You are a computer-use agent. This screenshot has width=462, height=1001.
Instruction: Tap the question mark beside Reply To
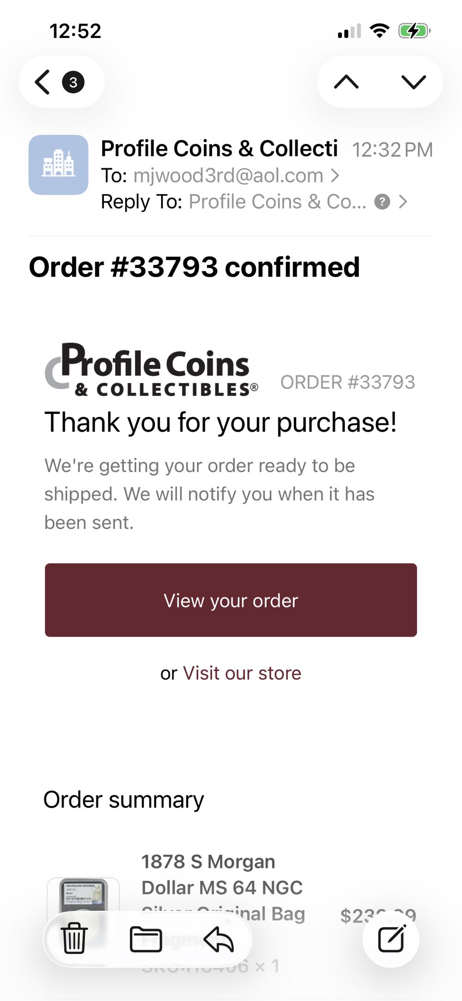pos(383,202)
